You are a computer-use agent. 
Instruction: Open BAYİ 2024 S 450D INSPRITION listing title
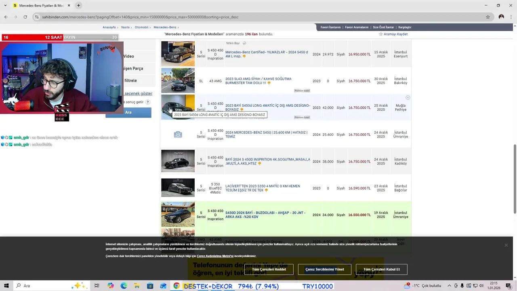click(x=268, y=161)
